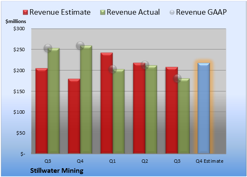Image resolution: width=247 pixels, height=177 pixels.
Task: Select the red Q4 revenue estimate bar
Action: (x=74, y=116)
